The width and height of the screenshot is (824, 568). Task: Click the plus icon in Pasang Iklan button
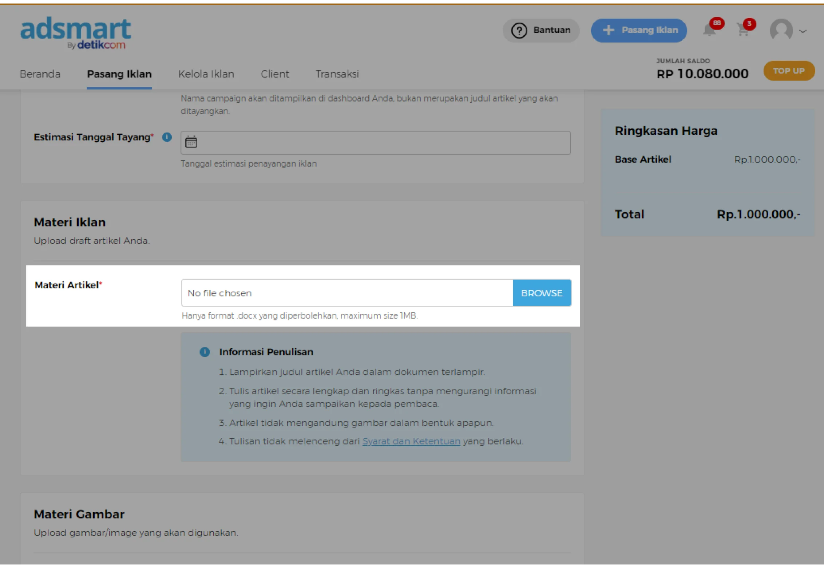(x=608, y=30)
